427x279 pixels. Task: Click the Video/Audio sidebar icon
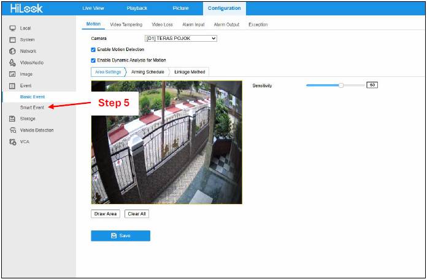click(x=12, y=63)
